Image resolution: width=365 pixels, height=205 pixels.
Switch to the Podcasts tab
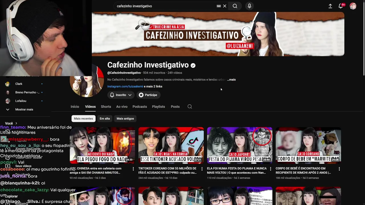tap(140, 106)
